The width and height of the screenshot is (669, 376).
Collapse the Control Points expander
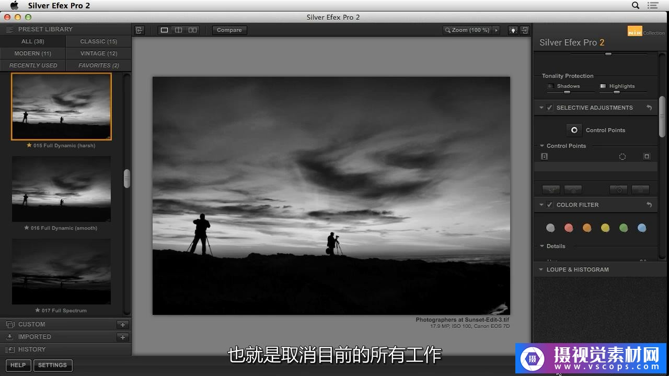click(541, 146)
